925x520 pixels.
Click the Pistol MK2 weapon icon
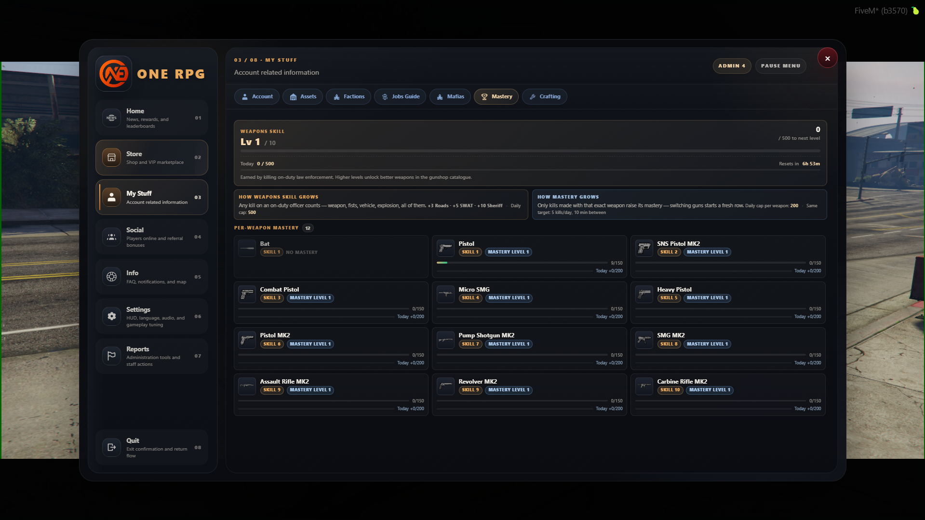247,340
